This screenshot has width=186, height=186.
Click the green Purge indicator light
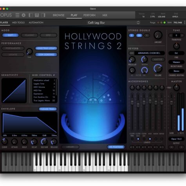pos(164,23)
